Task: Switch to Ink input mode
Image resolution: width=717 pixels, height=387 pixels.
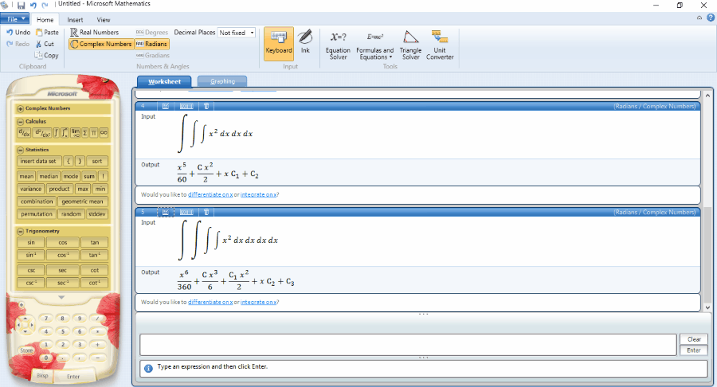Action: click(305, 42)
